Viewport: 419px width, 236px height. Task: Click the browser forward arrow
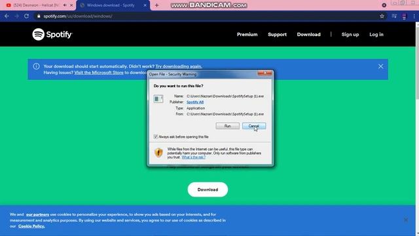(x=16, y=16)
